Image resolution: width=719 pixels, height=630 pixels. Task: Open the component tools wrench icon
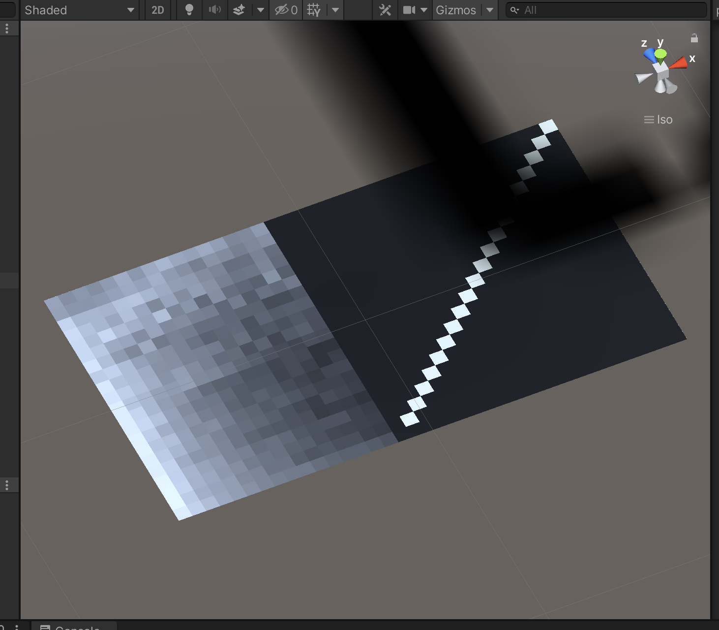coord(385,10)
